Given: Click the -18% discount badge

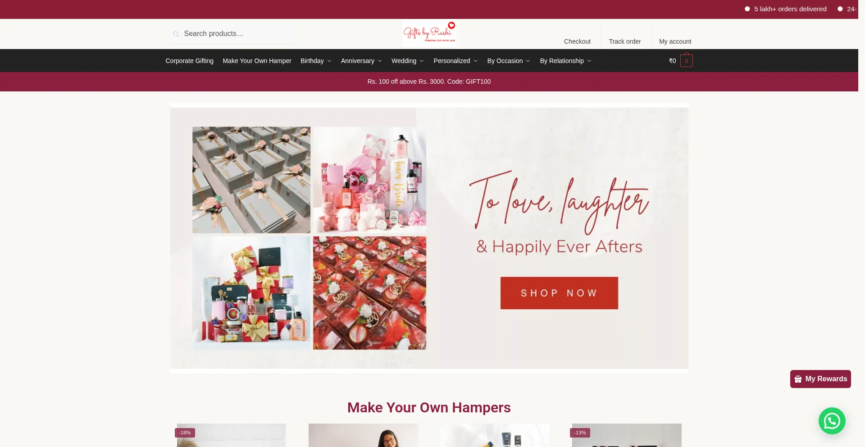Looking at the screenshot, I should 185,433.
